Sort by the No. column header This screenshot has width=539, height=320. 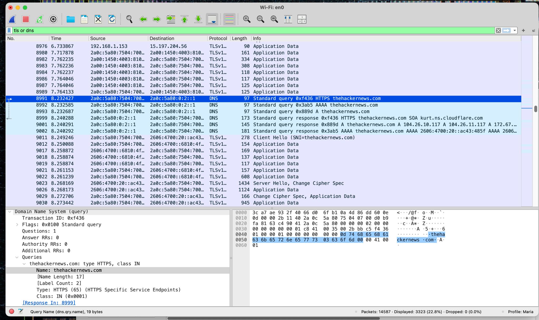coord(27,38)
